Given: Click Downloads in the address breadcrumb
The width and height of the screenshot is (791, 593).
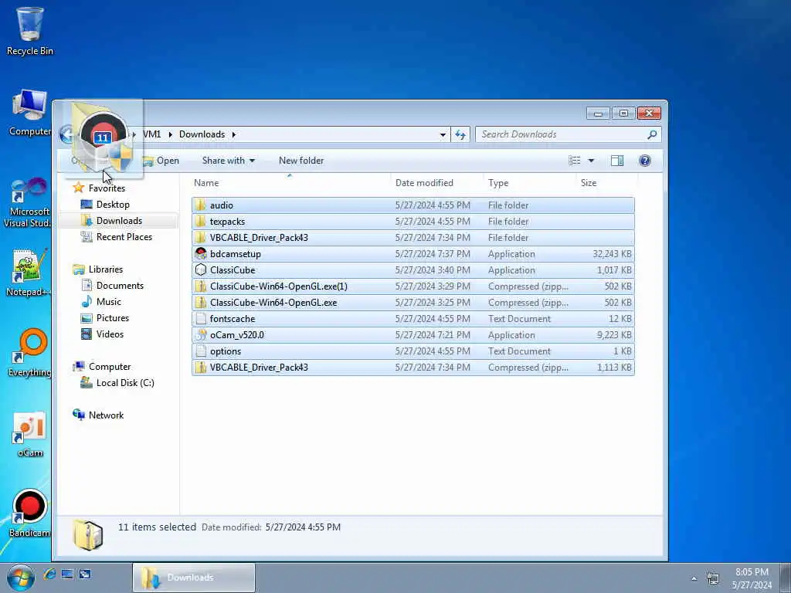Looking at the screenshot, I should [202, 134].
